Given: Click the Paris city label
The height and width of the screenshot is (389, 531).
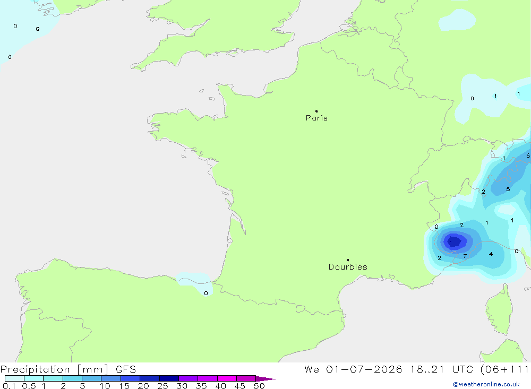Looking at the screenshot, I should click(x=316, y=118).
